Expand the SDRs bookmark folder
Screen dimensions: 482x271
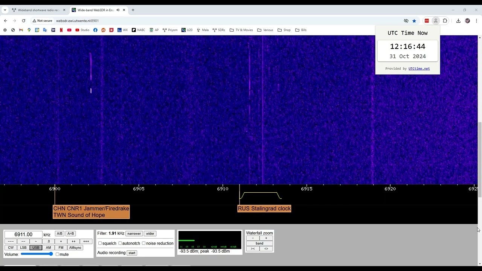pos(219,30)
